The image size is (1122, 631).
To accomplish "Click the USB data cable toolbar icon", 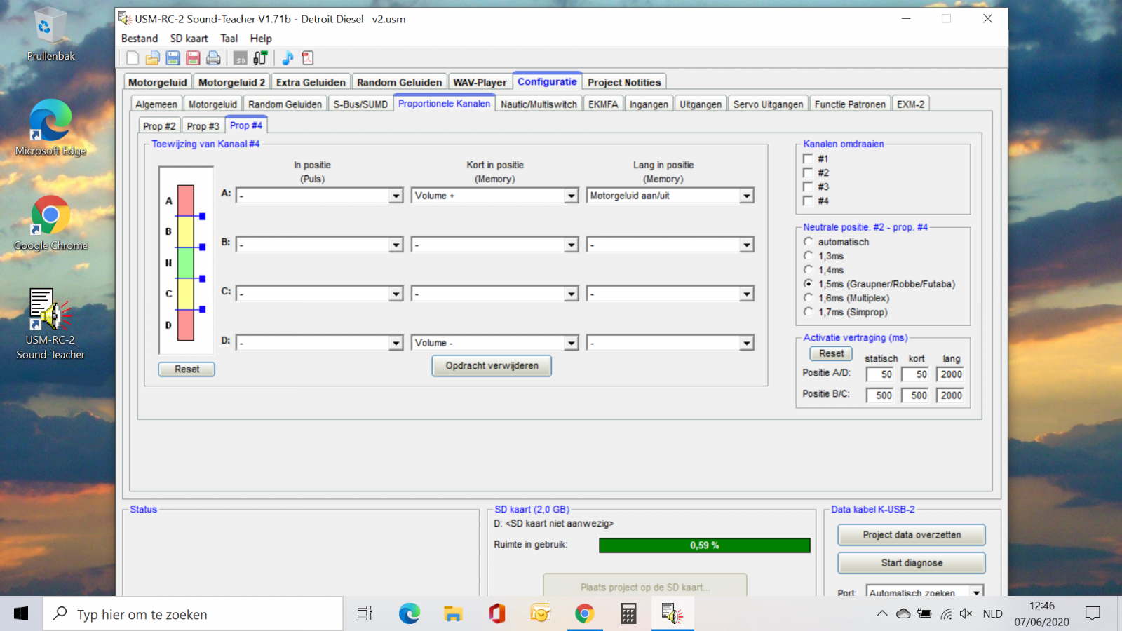I will [x=260, y=58].
